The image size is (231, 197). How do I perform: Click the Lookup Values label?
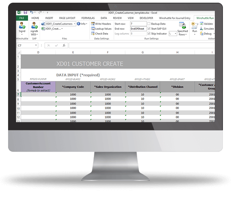coord(103,29)
